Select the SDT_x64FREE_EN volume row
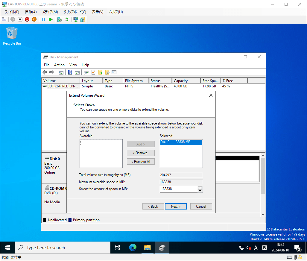This screenshot has height=261, width=307. click(x=153, y=86)
